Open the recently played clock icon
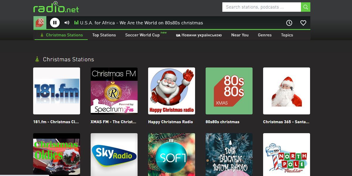The width and height of the screenshot is (352, 176). [x=289, y=23]
